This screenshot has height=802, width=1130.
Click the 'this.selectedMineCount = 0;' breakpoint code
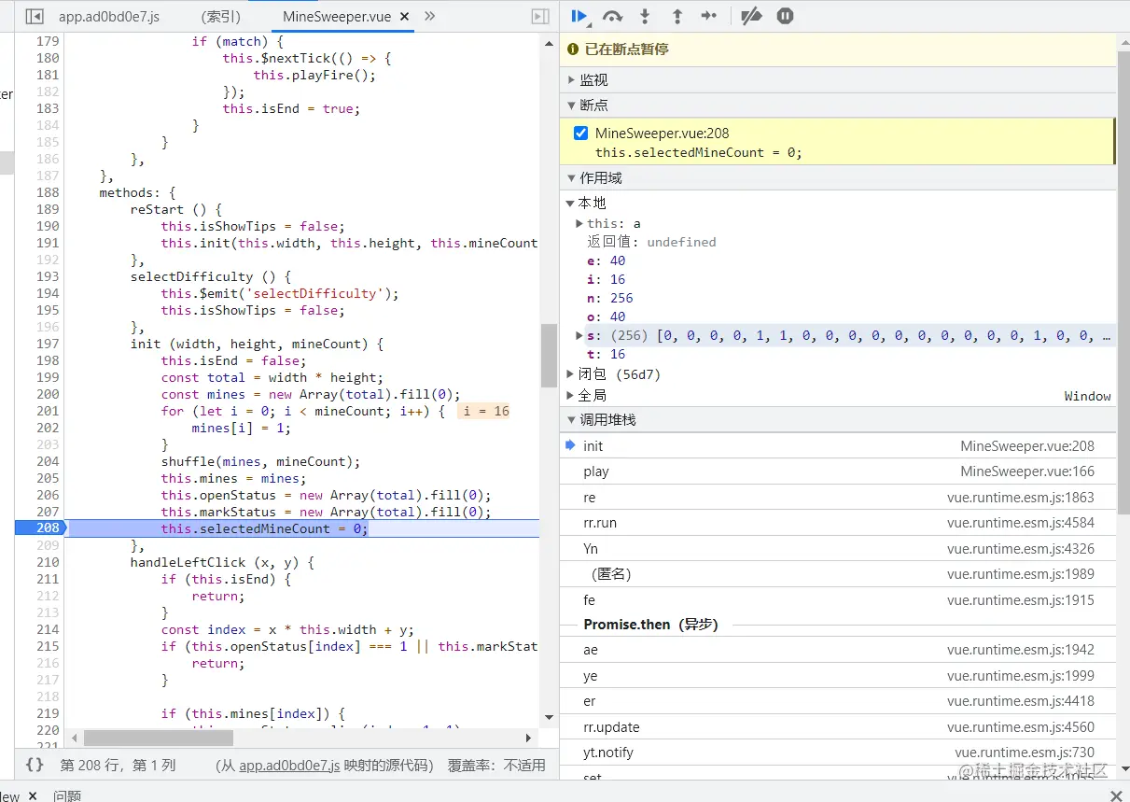[x=698, y=152]
